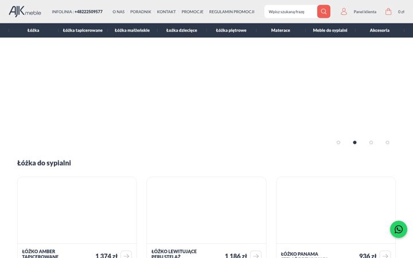Click infolinia phone number +48222509577
Screen dimensions: 413x258
(x=88, y=11)
